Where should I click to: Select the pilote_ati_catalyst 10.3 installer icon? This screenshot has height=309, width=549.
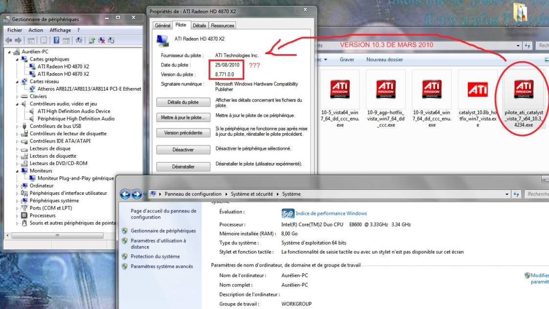pyautogui.click(x=524, y=90)
